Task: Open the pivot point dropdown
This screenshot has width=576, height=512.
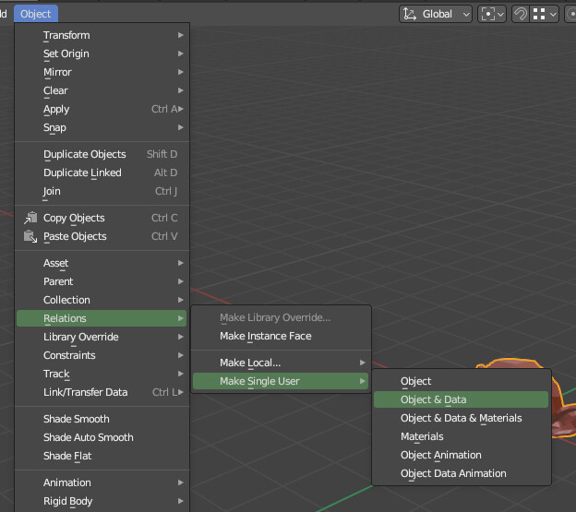Action: click(x=492, y=15)
